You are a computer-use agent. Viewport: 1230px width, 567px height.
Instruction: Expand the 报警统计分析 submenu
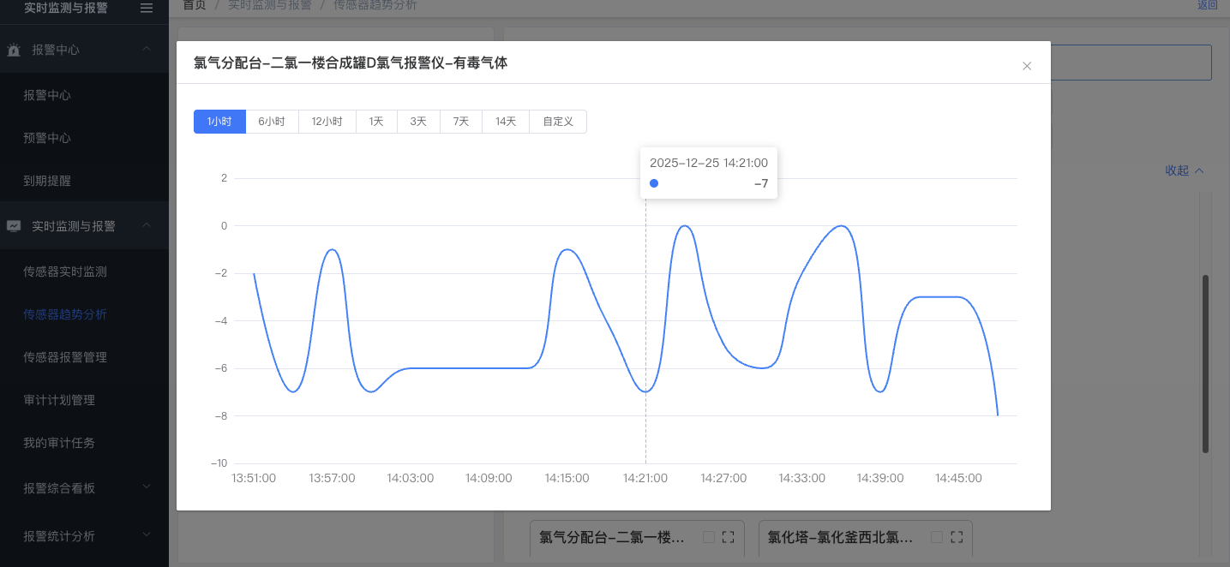point(147,535)
